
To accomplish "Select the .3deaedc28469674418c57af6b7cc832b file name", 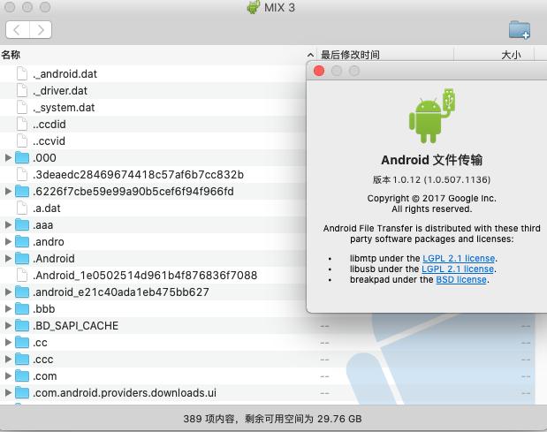I will point(138,174).
